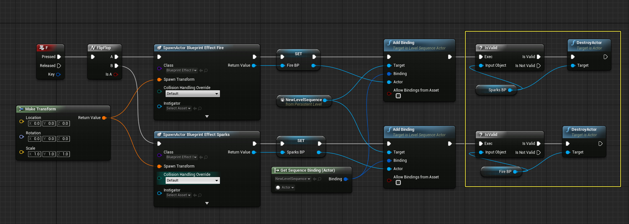This screenshot has width=629, height=224.
Task: Select the FlipFlop node title
Action: click(104, 48)
